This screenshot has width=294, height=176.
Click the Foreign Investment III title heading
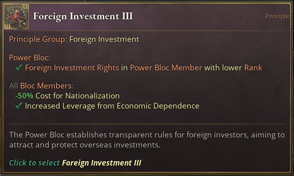pyautogui.click(x=83, y=16)
